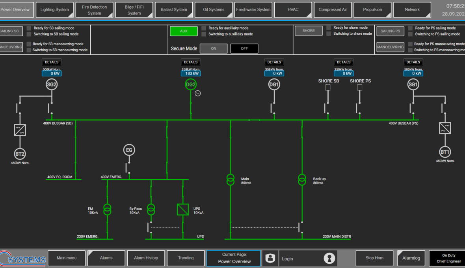Select the BT1 battery symbol
The width and height of the screenshot is (465, 268).
445,153
